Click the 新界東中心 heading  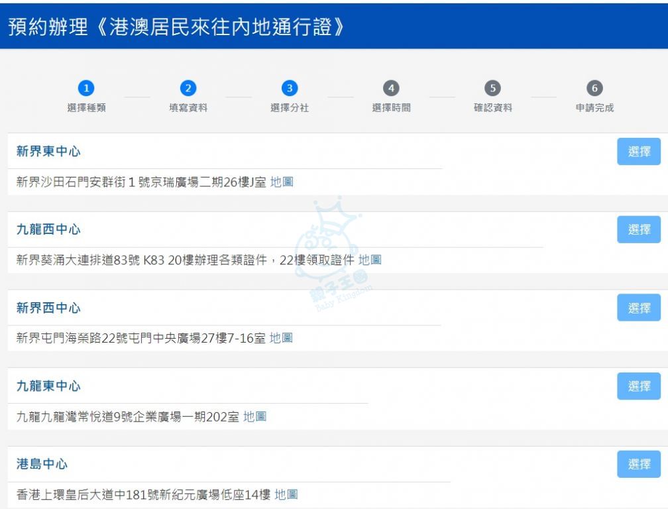(x=48, y=152)
